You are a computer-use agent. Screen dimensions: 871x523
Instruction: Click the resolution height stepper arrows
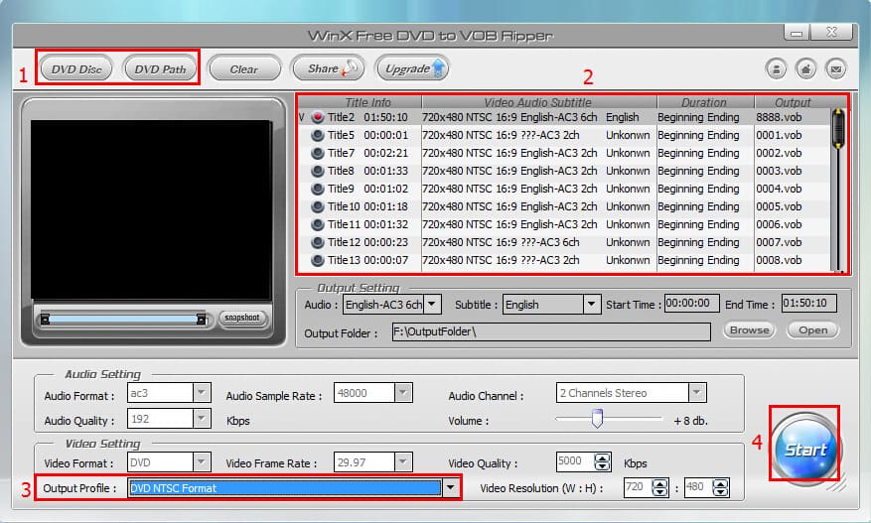click(x=720, y=488)
